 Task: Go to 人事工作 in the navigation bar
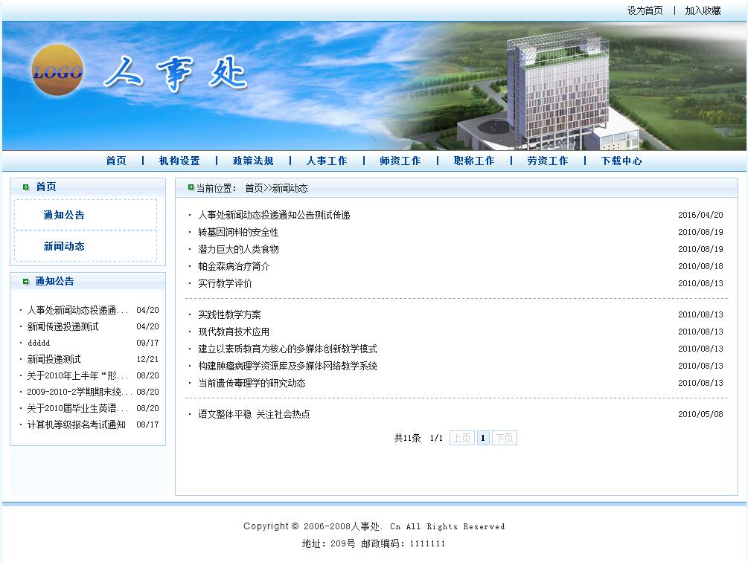(327, 161)
